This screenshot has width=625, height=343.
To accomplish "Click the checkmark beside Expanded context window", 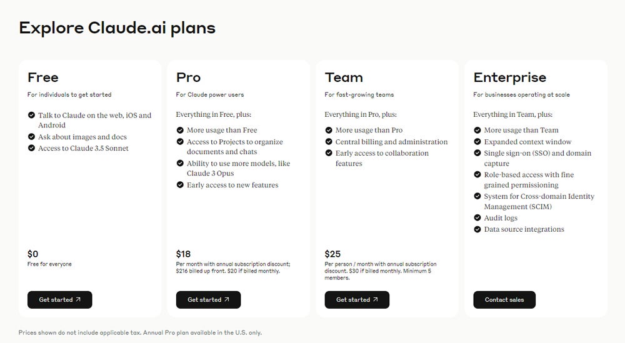I will click(477, 142).
